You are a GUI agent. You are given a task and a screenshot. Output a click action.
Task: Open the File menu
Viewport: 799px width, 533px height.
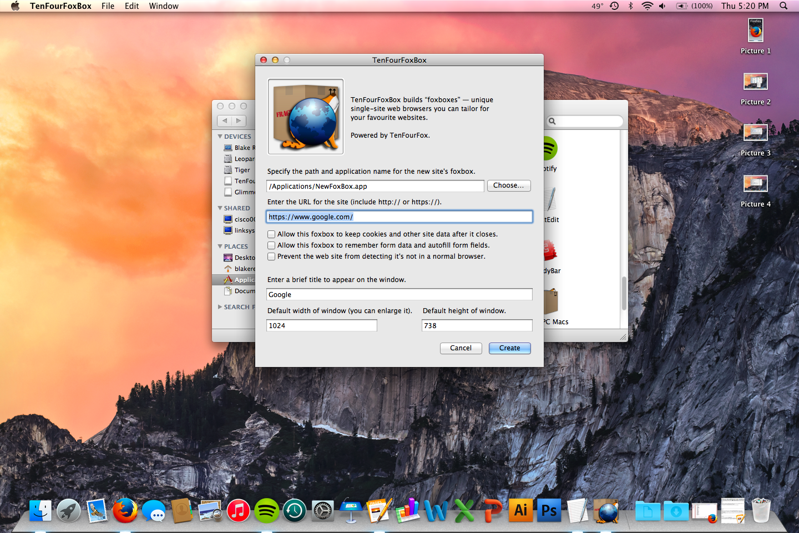coord(108,6)
